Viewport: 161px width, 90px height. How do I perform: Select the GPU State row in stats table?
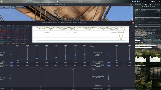click(x=14, y=30)
